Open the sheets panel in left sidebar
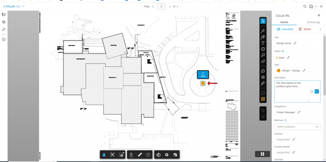This screenshot has width=326, height=162. (x=4, y=14)
